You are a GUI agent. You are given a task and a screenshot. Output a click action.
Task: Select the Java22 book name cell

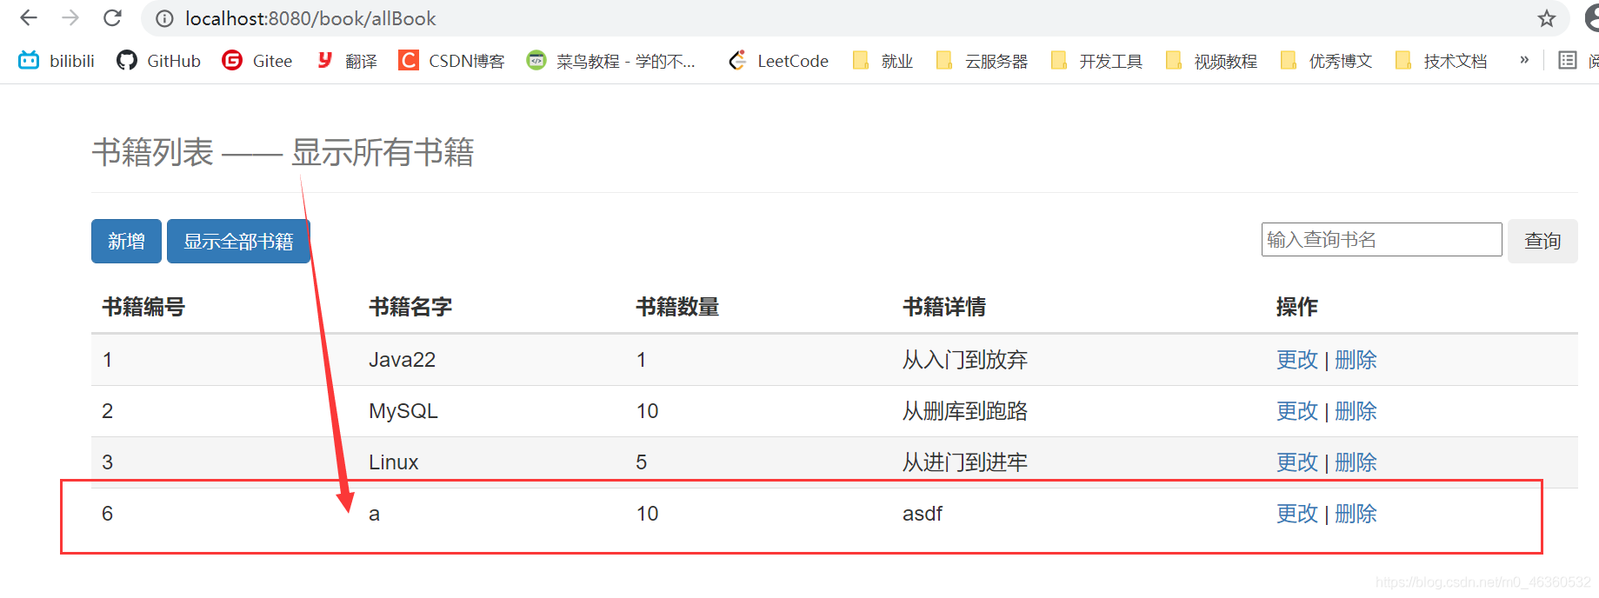coord(402,360)
